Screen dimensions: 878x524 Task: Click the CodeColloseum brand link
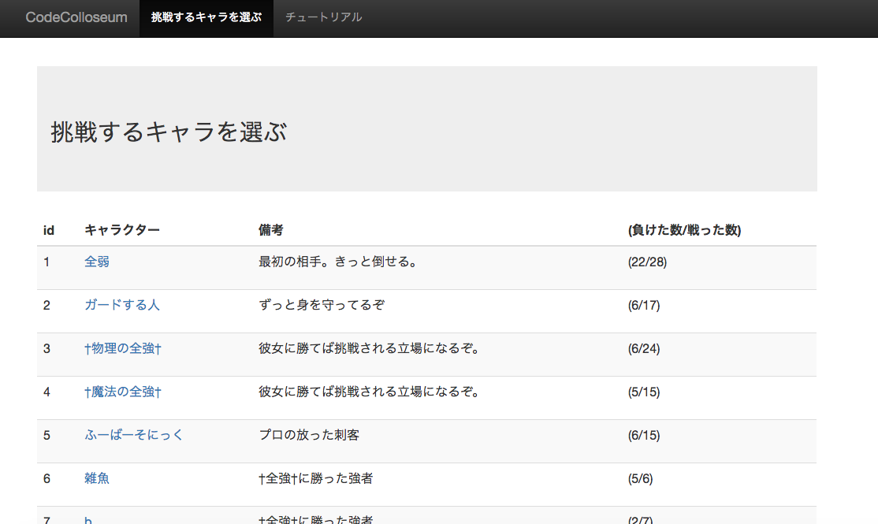click(76, 17)
